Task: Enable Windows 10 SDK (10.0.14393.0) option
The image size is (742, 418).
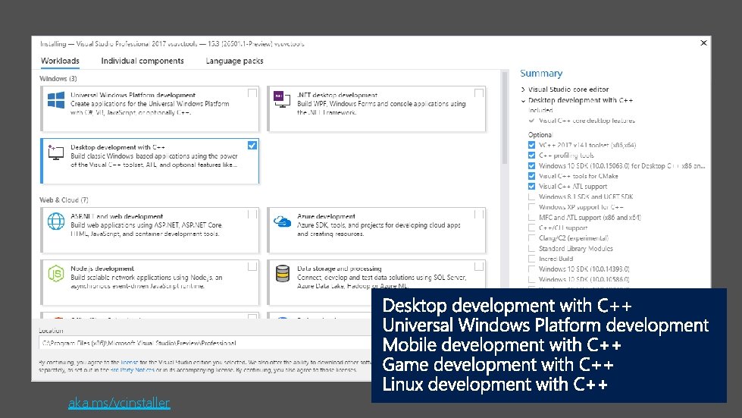Action: (531, 269)
